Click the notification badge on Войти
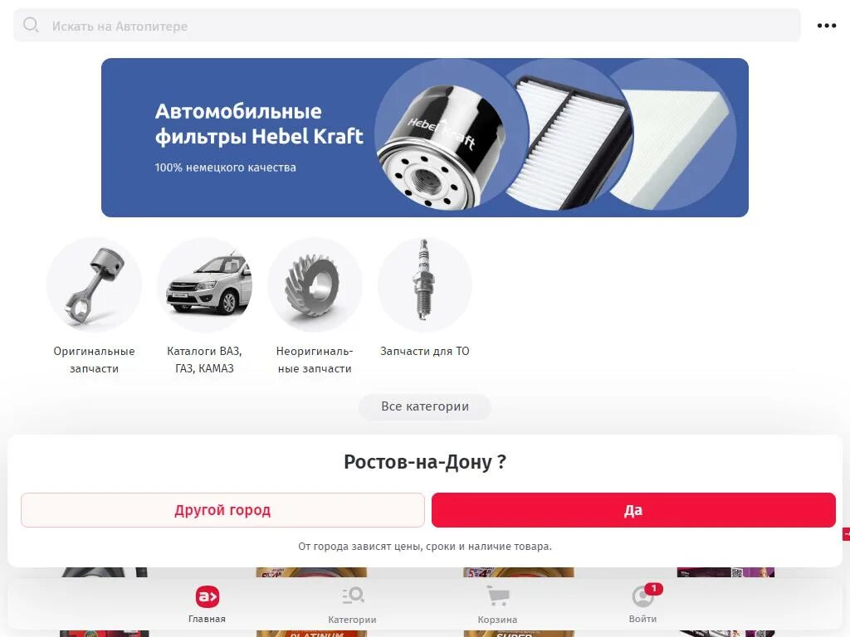 [x=654, y=588]
